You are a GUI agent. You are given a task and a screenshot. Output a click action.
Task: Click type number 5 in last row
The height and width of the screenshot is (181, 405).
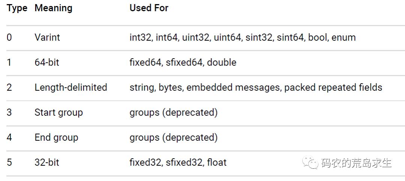pos(9,162)
